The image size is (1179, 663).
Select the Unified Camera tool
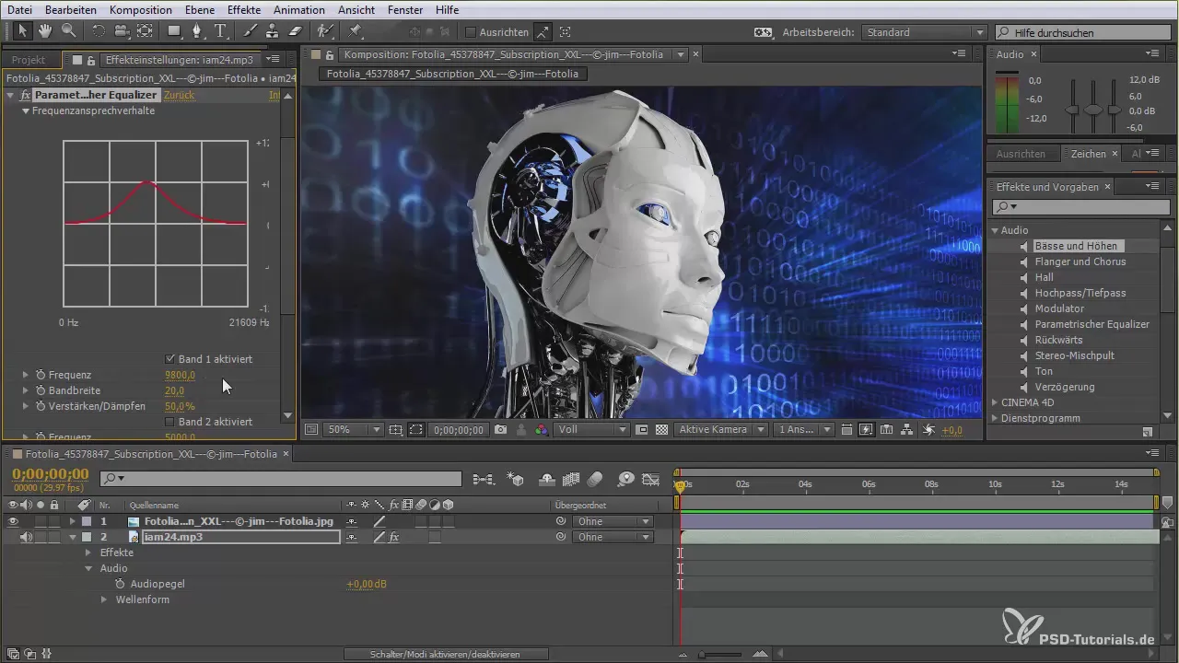click(122, 31)
